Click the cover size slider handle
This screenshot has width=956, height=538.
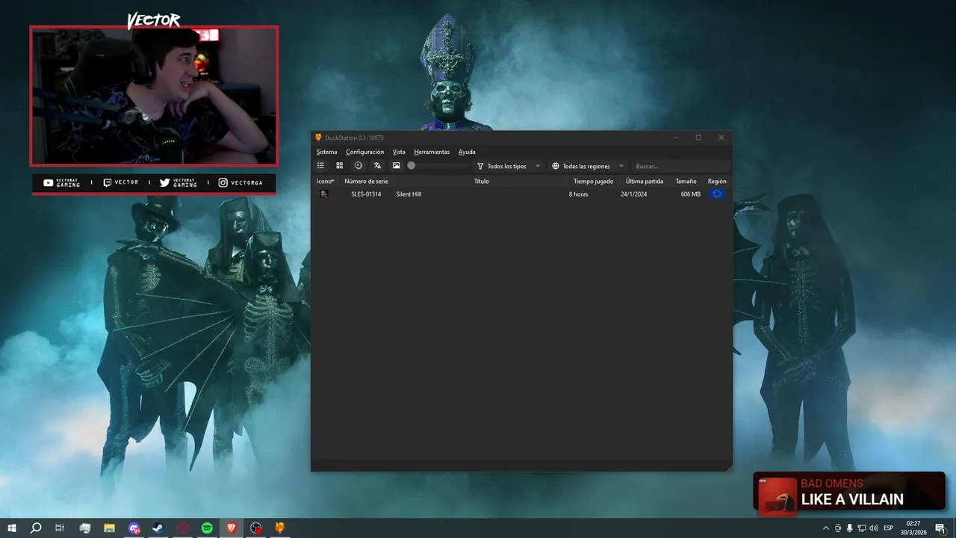[x=412, y=166]
